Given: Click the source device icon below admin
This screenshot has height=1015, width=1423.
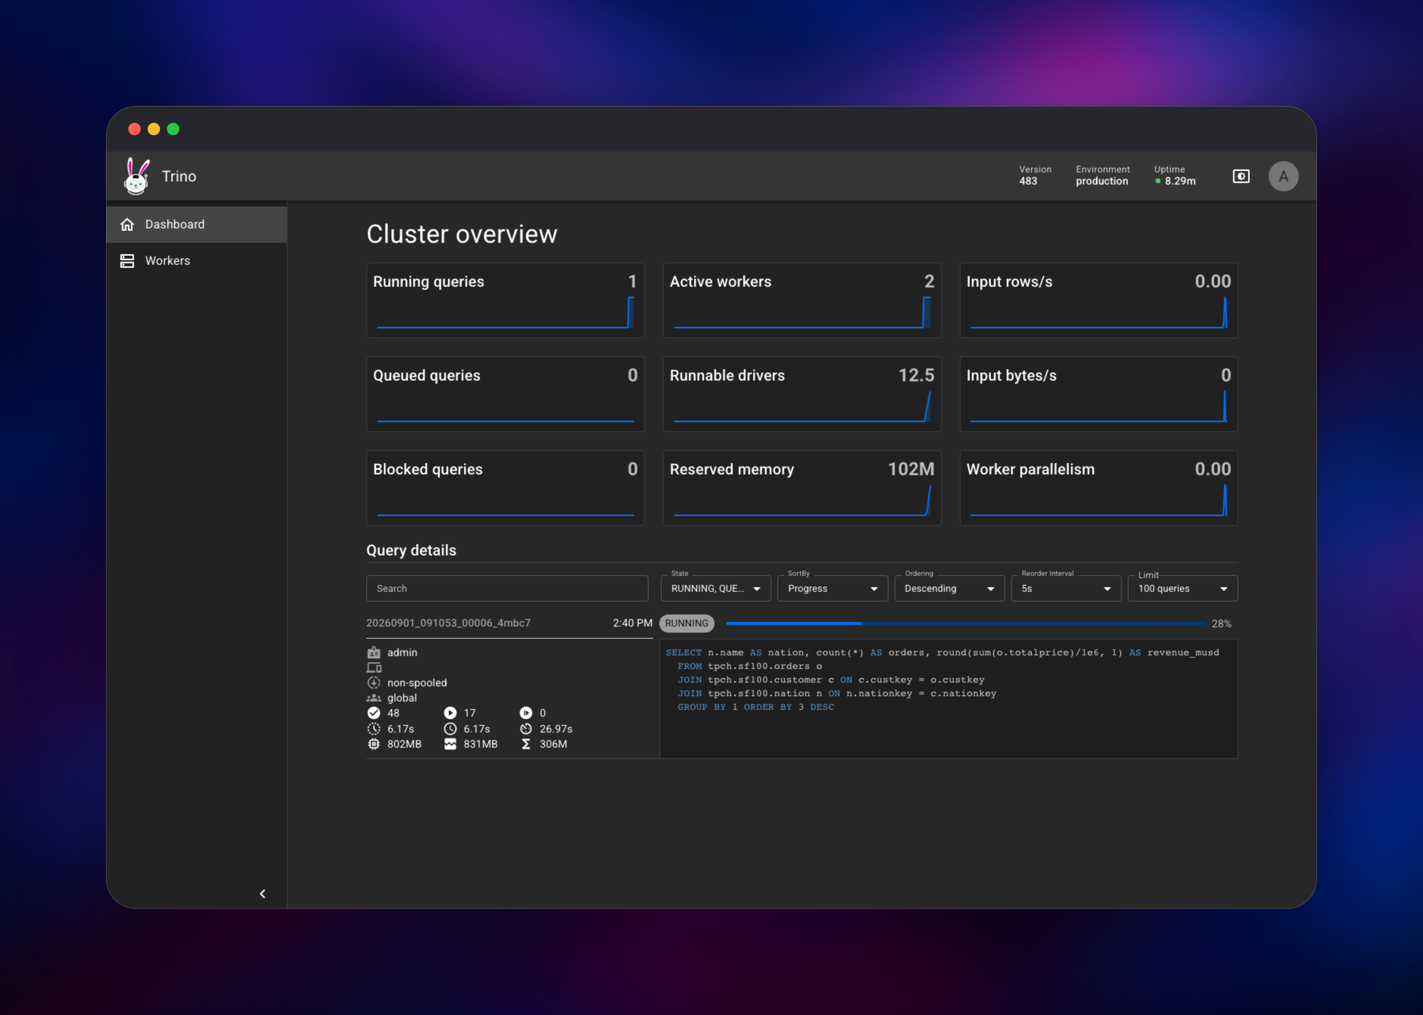Looking at the screenshot, I should (374, 668).
